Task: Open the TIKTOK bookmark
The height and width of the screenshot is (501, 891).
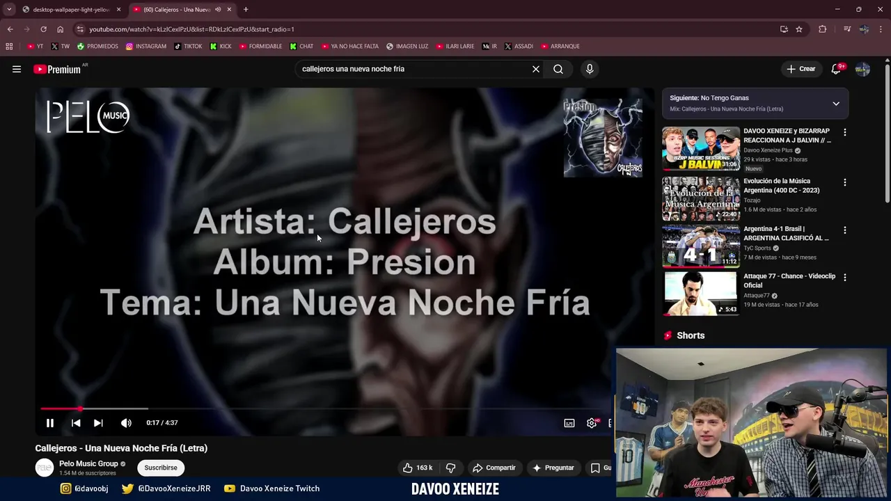Action: click(x=188, y=46)
